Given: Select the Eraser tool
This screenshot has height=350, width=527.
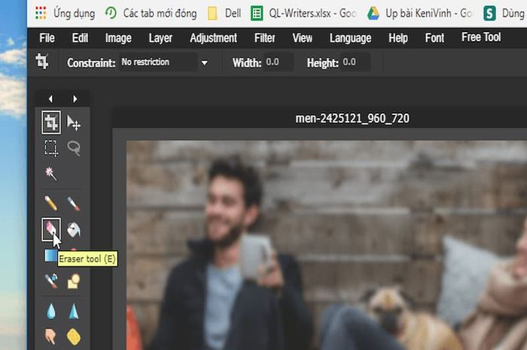Looking at the screenshot, I should pos(51,229).
